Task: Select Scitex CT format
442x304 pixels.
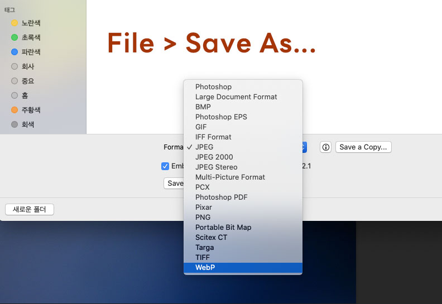Action: (x=243, y=238)
